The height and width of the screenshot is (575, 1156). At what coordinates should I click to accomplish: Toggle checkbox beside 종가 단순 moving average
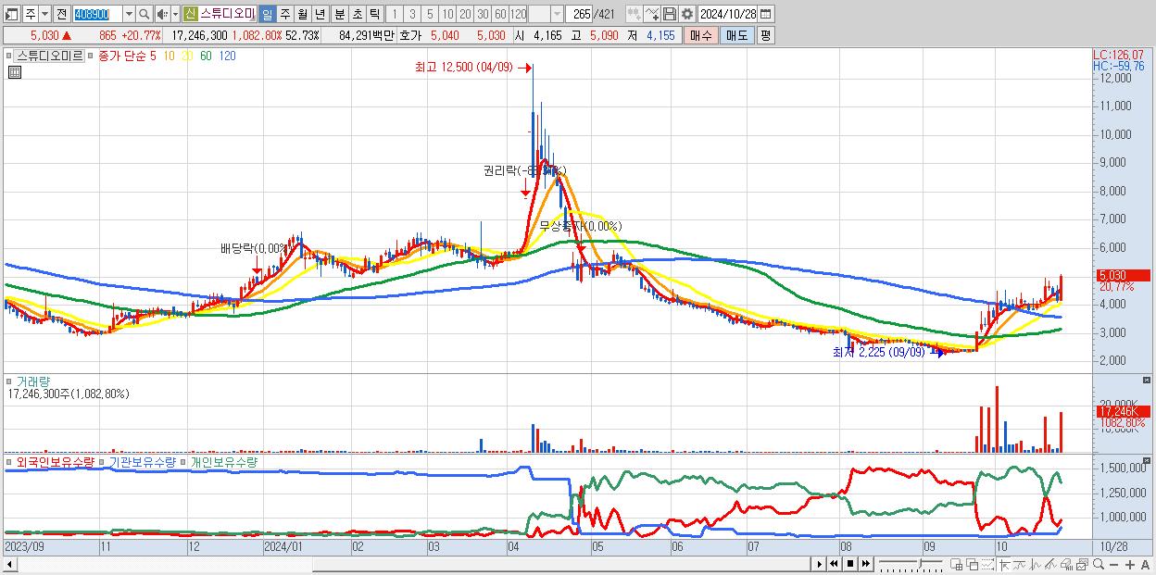click(91, 56)
